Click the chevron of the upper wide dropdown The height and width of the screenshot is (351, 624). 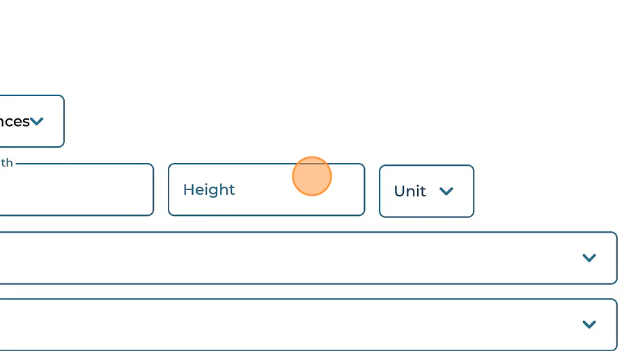(x=589, y=258)
